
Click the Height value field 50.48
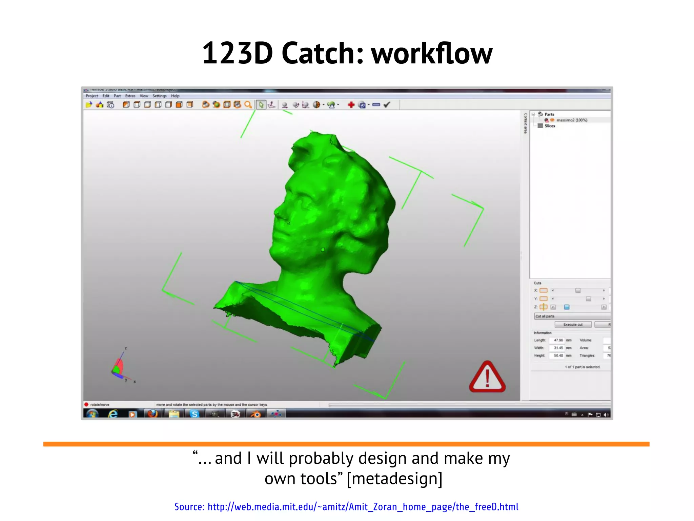pos(557,356)
